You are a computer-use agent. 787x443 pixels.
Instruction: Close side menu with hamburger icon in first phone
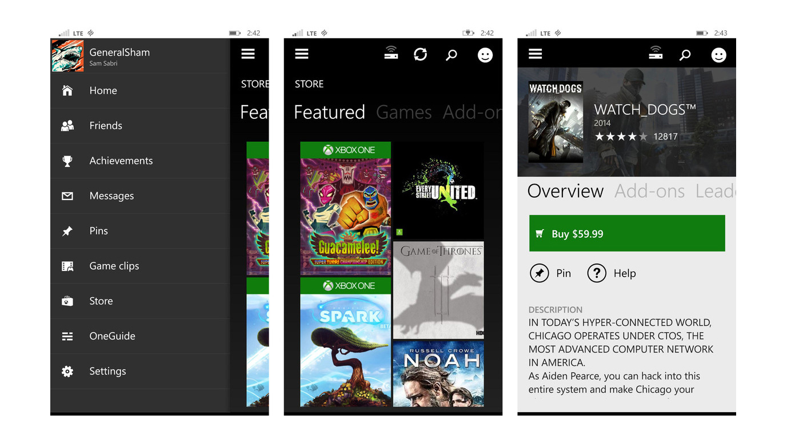(x=248, y=54)
